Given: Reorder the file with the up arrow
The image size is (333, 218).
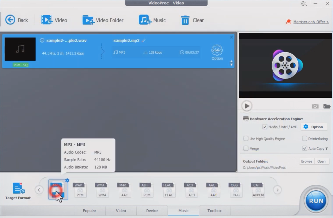Looking at the screenshot, I should [x=231, y=61].
